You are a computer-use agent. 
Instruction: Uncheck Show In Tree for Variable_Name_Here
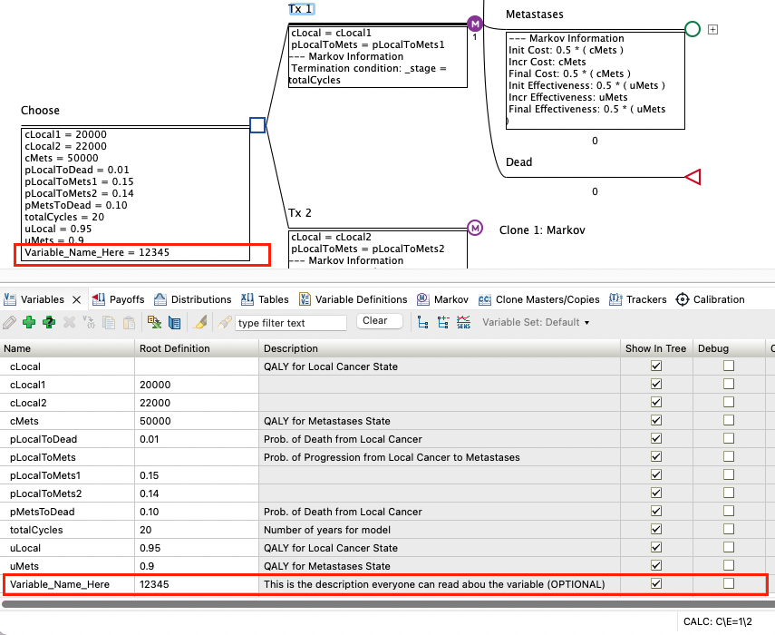tap(656, 584)
